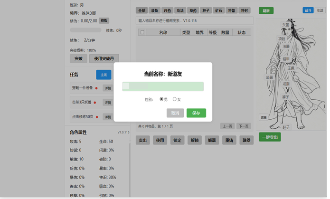Switch to the 装备 item tab
This screenshot has width=330, height=199.
(154, 10)
